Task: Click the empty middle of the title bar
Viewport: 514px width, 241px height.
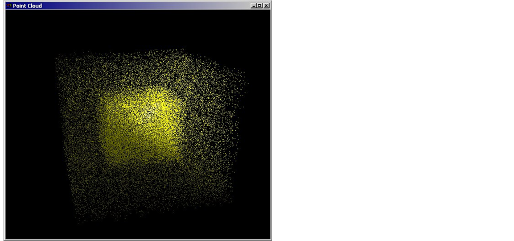Action: pyautogui.click(x=142, y=6)
